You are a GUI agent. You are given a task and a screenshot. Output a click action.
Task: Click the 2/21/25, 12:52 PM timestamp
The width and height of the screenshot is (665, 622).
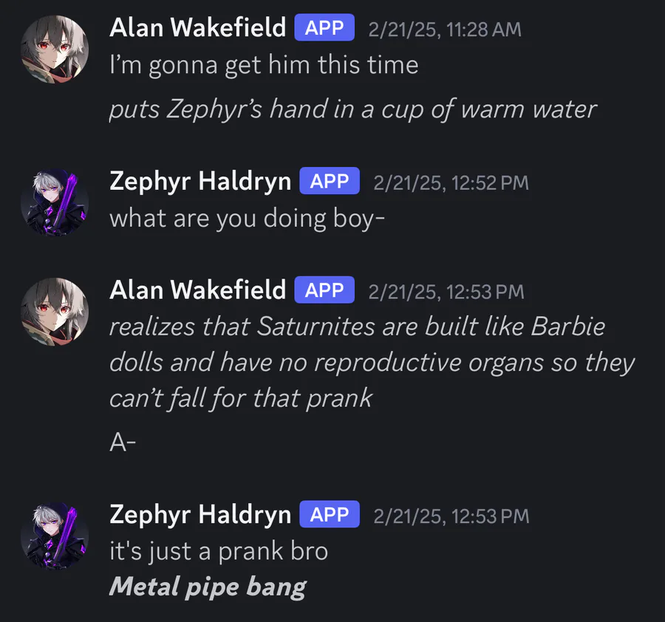point(451,182)
